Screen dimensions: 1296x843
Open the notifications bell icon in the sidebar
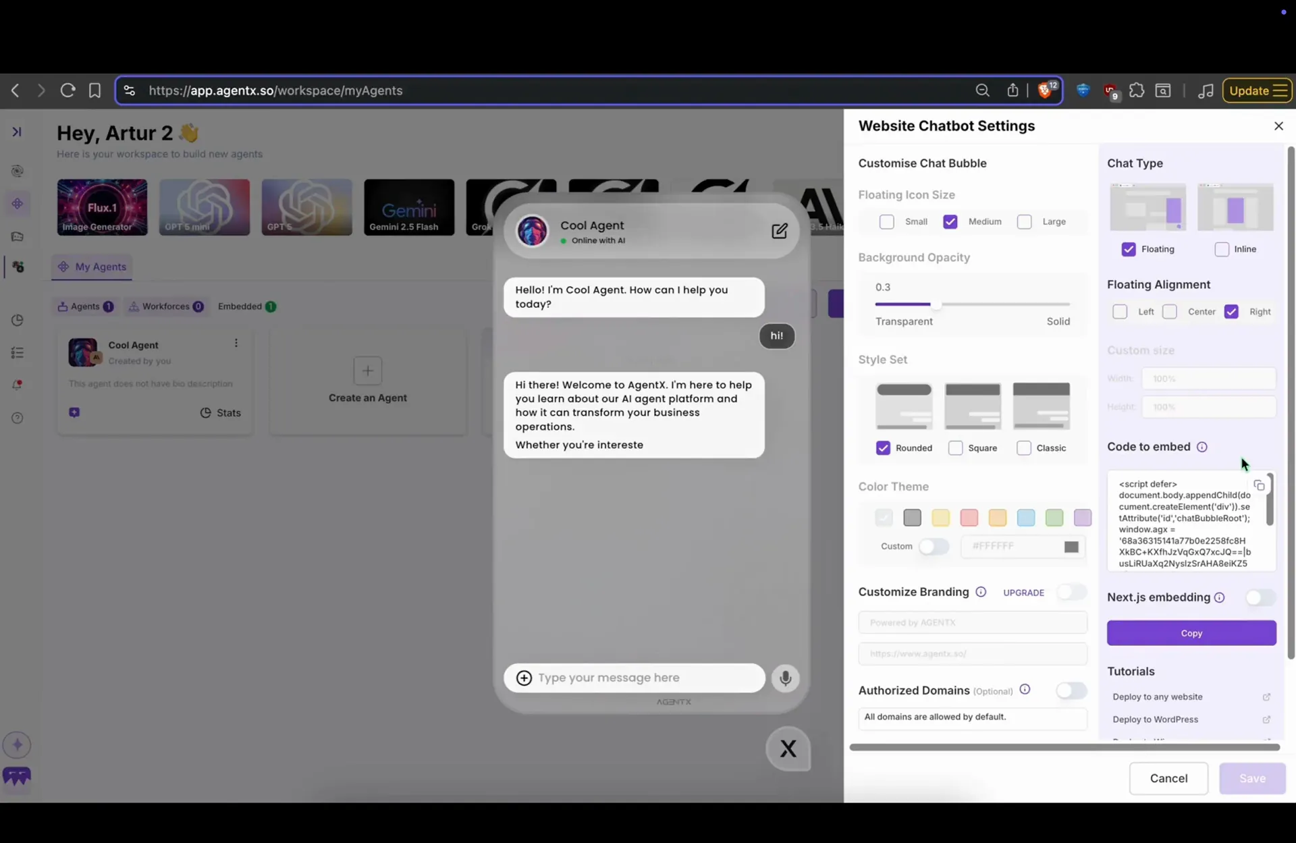pyautogui.click(x=18, y=385)
